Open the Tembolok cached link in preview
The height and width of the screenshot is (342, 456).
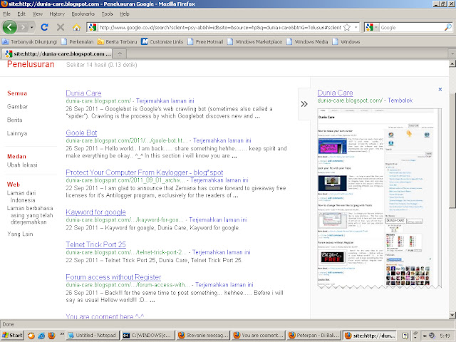[400, 100]
